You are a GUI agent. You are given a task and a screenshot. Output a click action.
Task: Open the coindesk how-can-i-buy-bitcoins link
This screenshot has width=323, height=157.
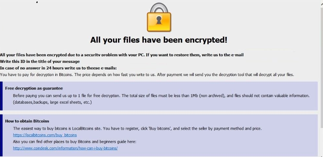pos(65,148)
